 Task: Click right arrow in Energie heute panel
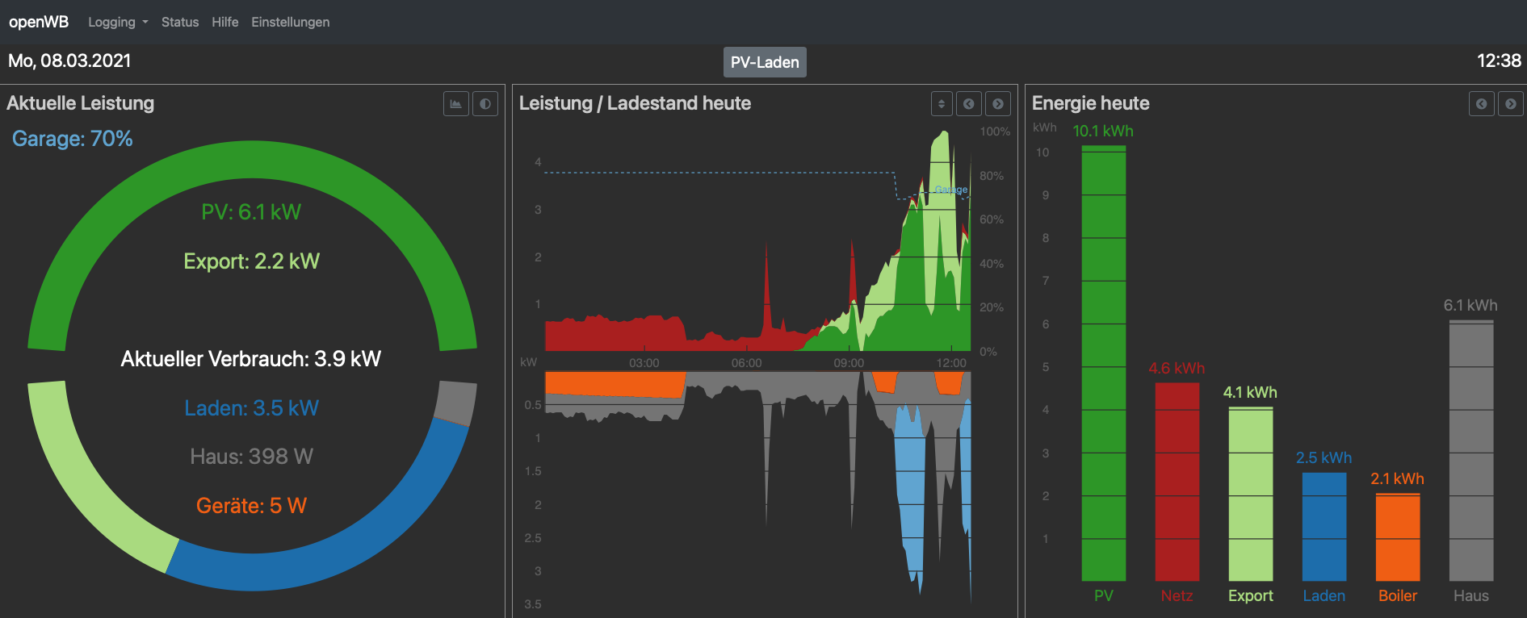click(1511, 104)
